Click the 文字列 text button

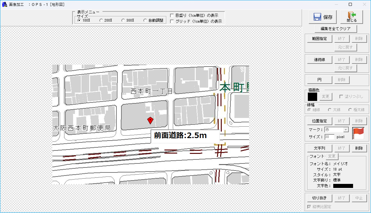pos(319,148)
